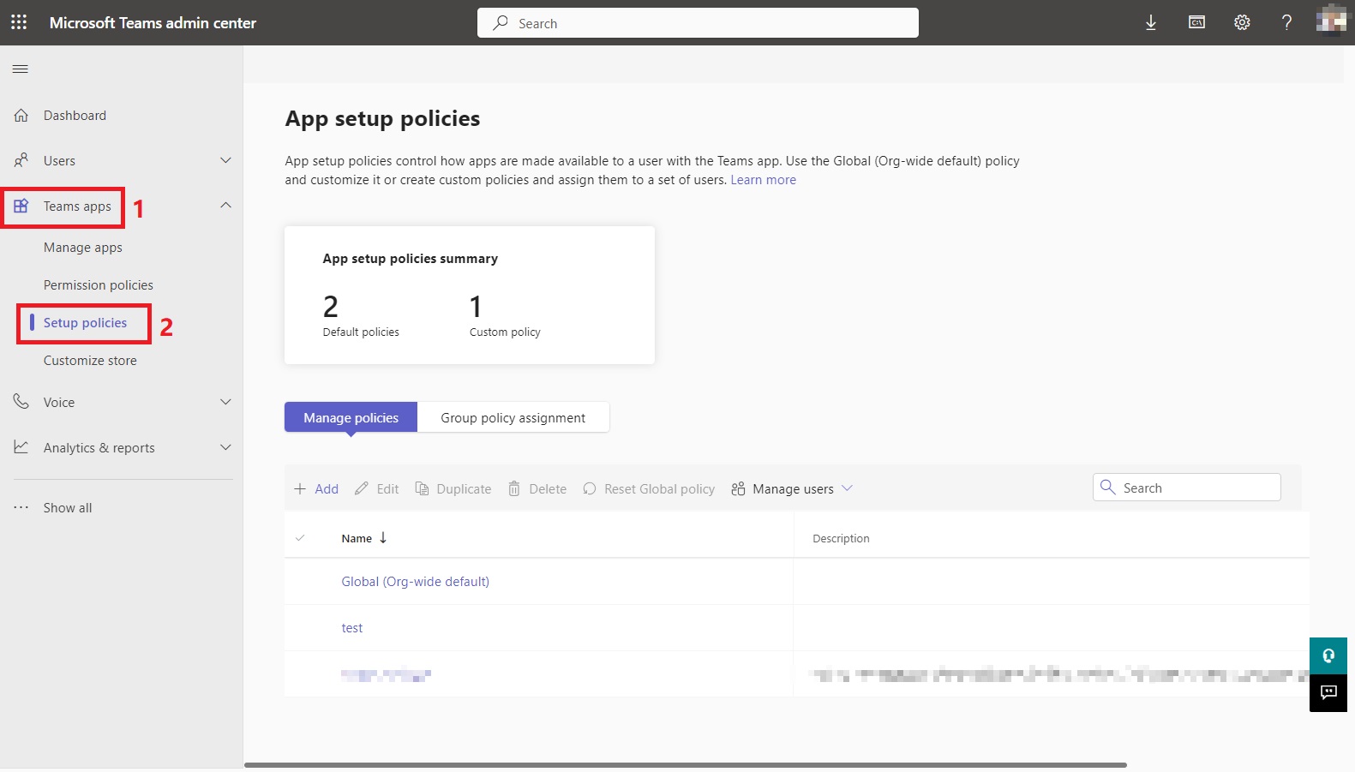The height and width of the screenshot is (772, 1355).
Task: Open the Global (Org-wide default) policy
Action: [415, 581]
